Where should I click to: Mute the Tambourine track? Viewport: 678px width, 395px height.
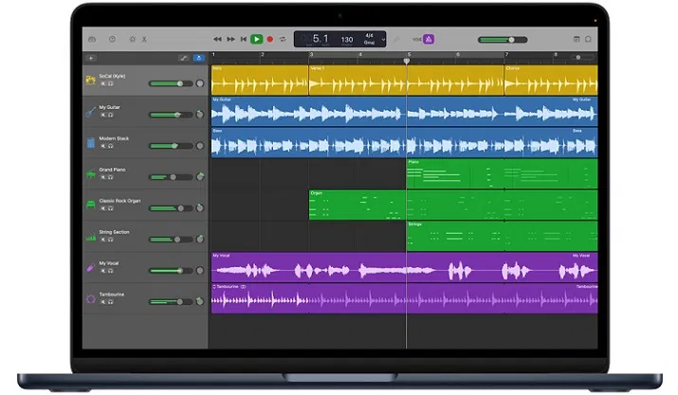[103, 302]
